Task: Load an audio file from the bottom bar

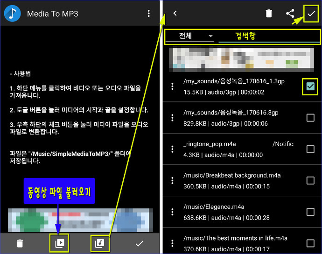Action: click(x=100, y=243)
